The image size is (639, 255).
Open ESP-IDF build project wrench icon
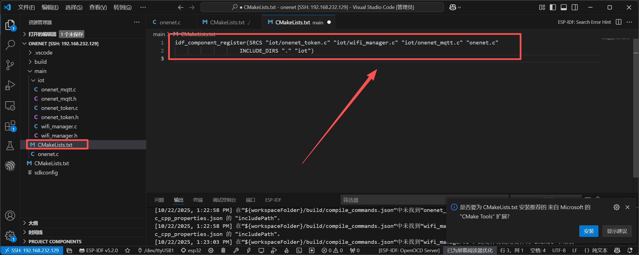point(237,250)
